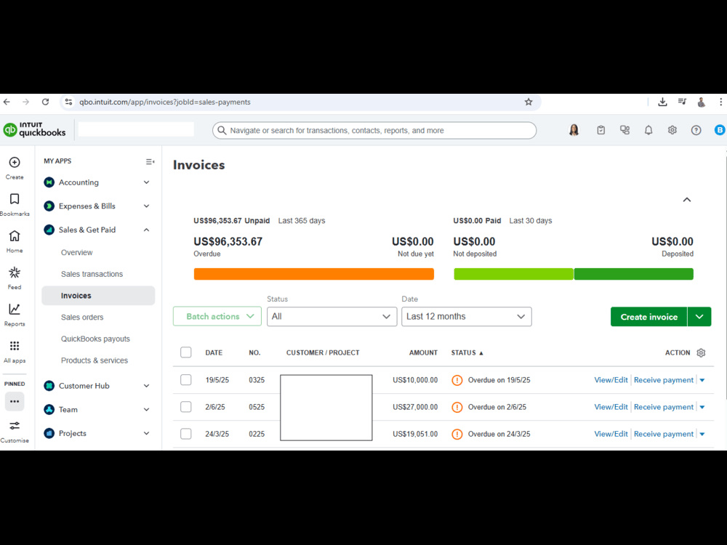This screenshot has width=727, height=545.
Task: Open the blue B account avatar
Action: [720, 130]
